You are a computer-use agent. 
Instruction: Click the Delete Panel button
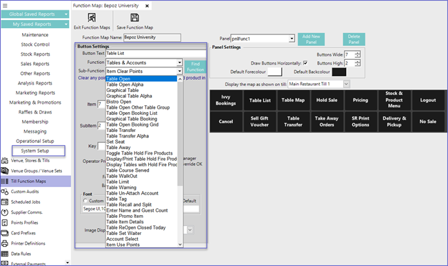coord(354,39)
